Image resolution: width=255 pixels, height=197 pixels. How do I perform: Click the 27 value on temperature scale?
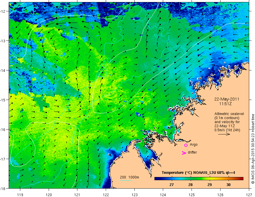click(x=172, y=185)
